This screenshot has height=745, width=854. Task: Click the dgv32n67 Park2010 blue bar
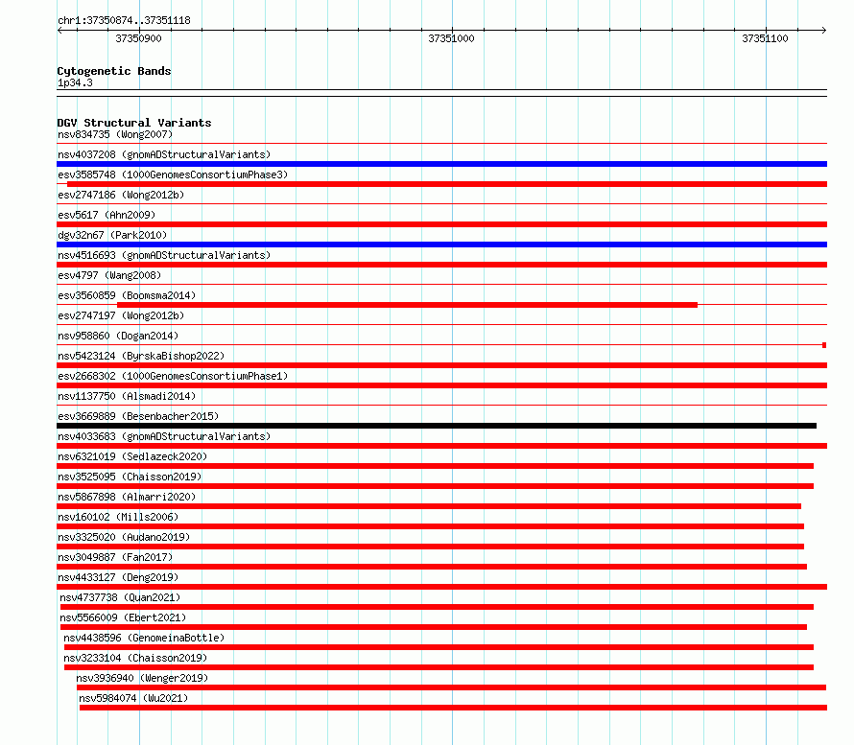point(441,244)
